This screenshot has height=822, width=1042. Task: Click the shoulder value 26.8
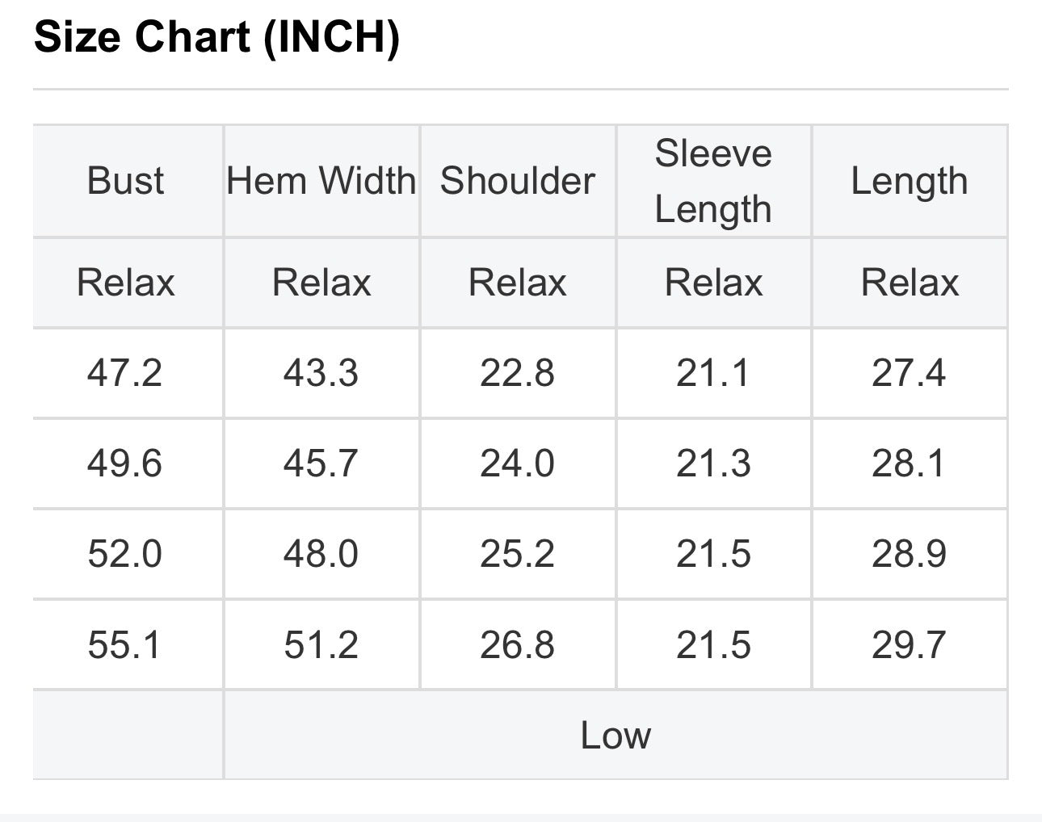point(518,644)
